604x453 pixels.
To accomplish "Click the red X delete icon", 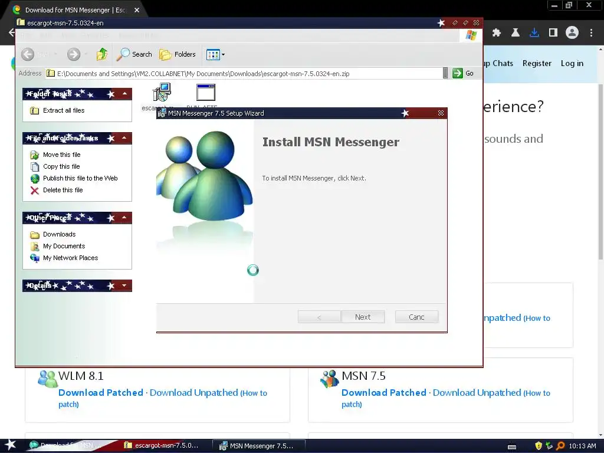I will (35, 191).
